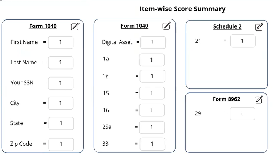Select the Schedule 2 line 21 score field
280x154 pixels.
243,41
